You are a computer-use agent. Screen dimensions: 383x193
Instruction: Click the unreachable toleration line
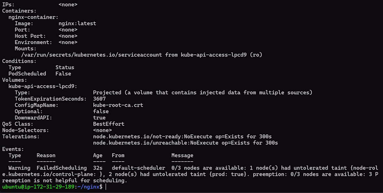(185, 143)
